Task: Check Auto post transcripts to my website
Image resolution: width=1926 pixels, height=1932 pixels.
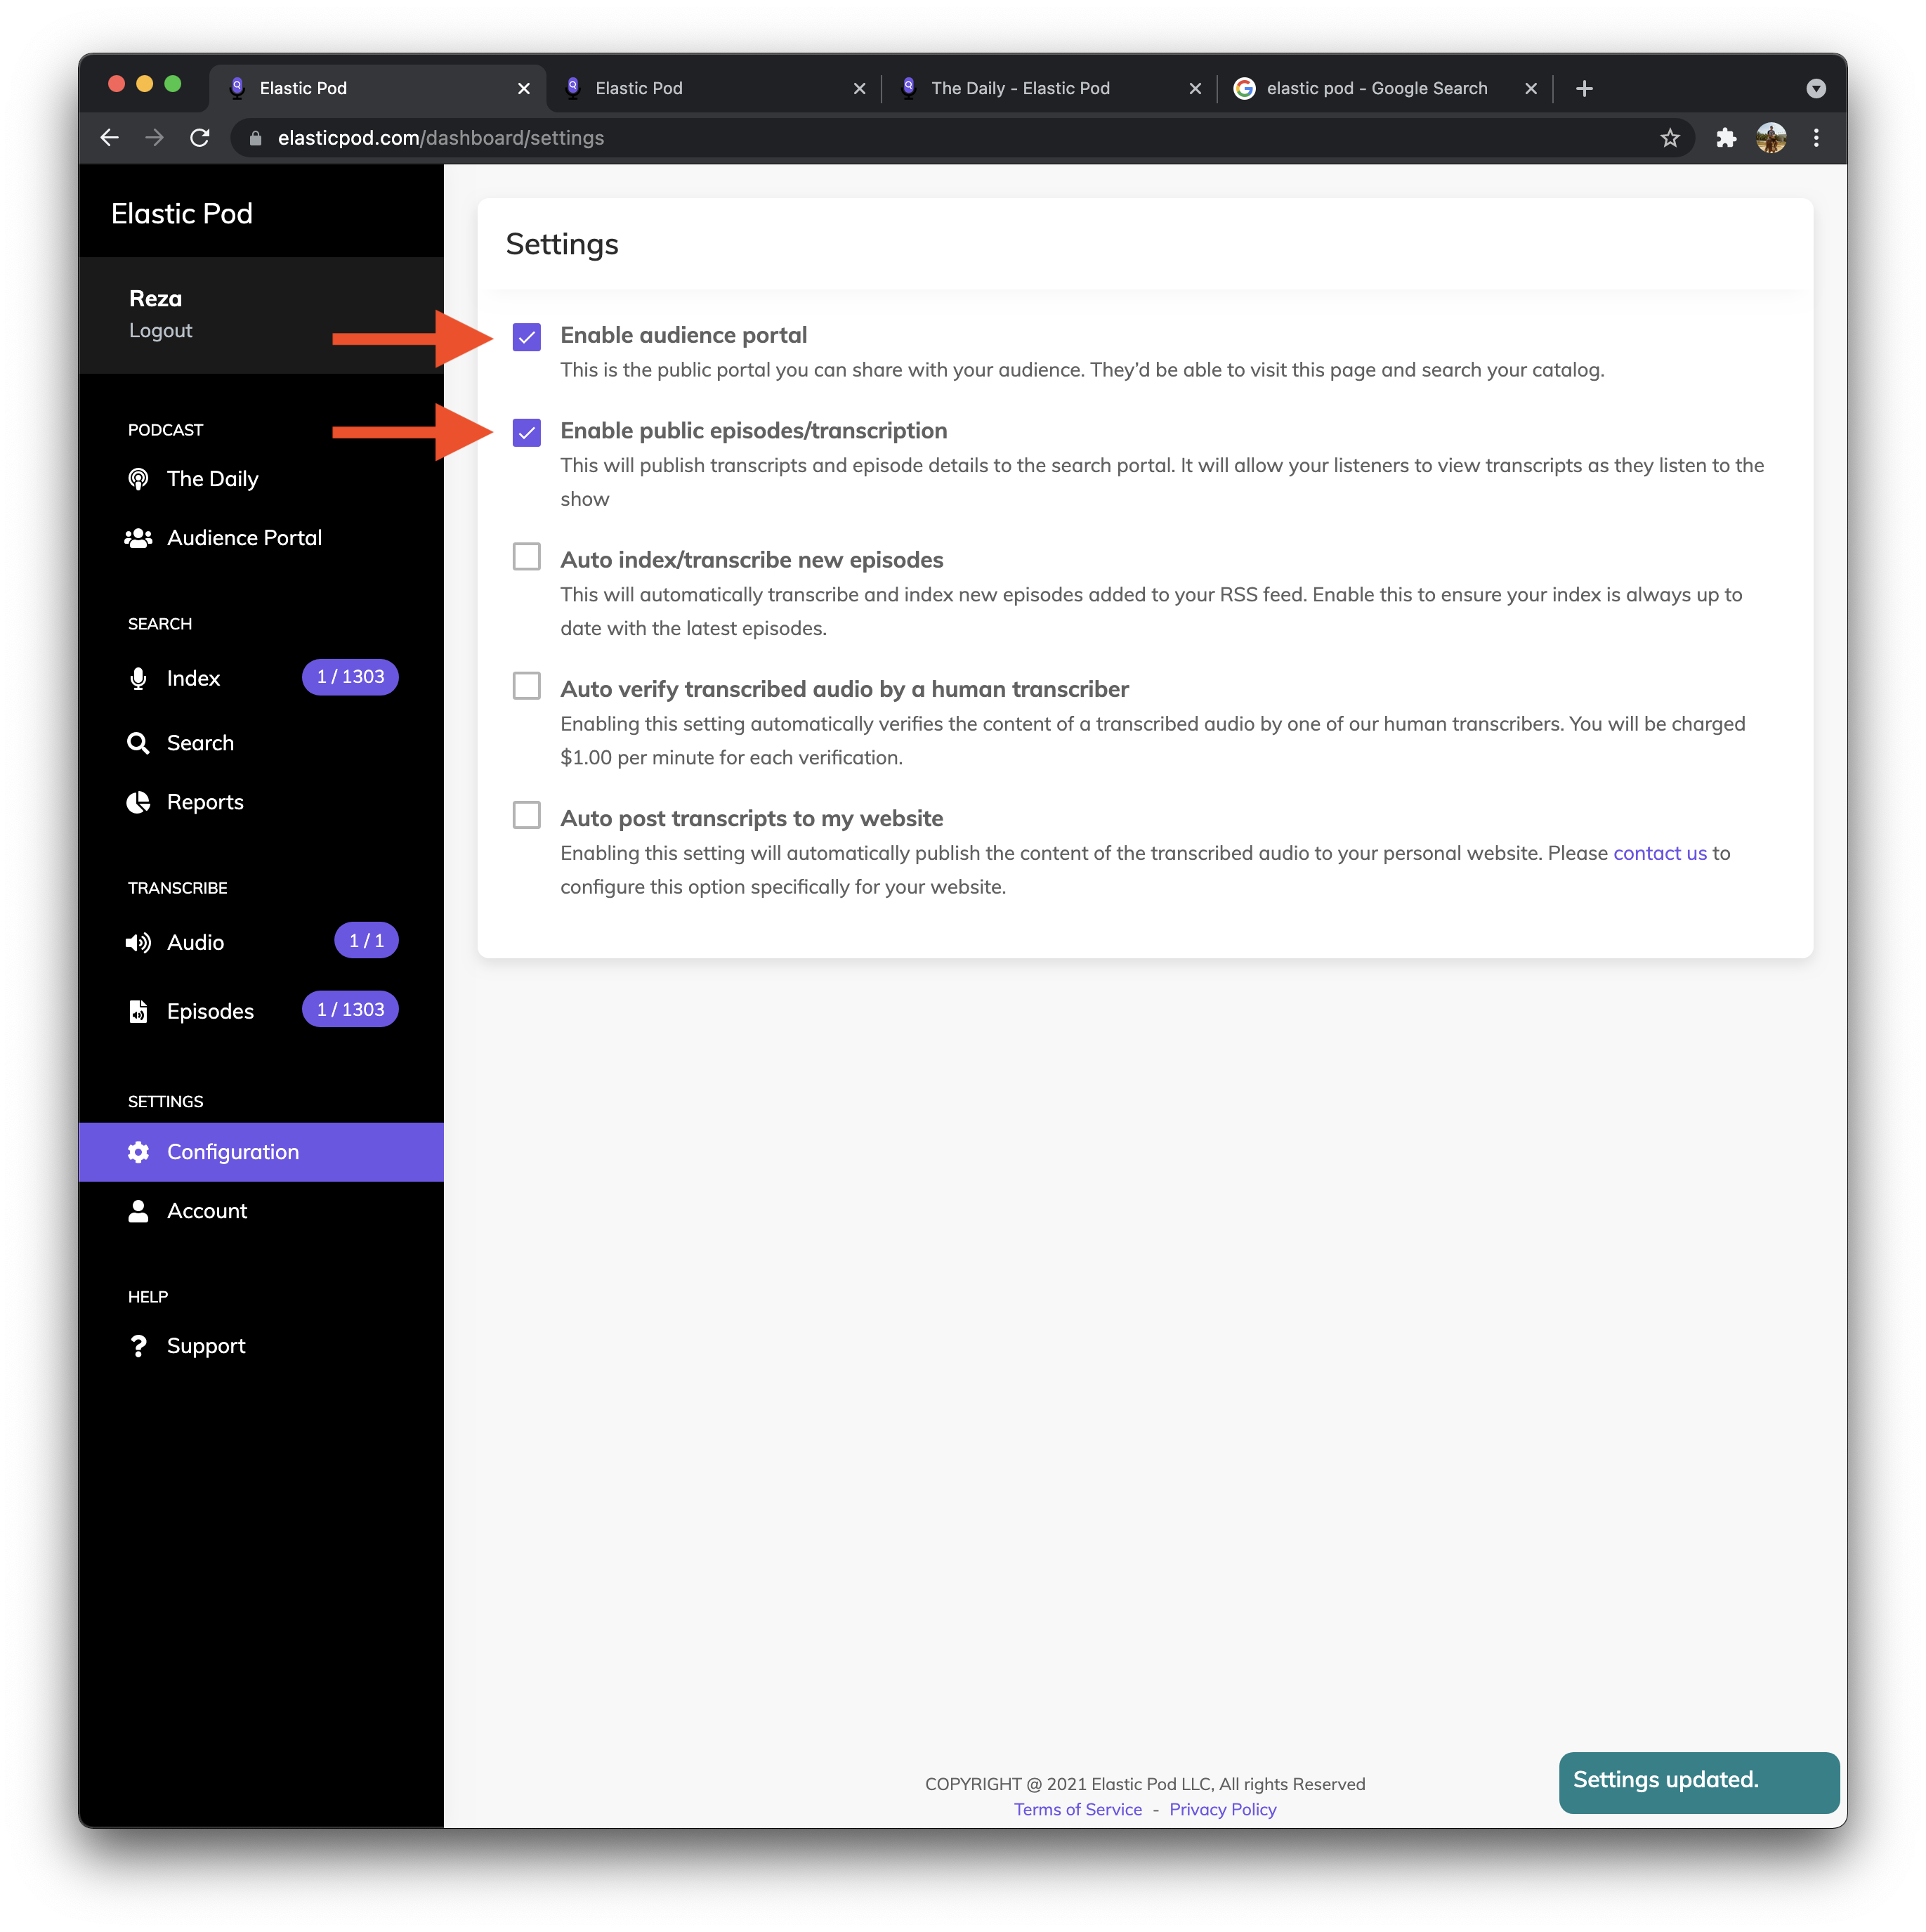Action: 526,815
